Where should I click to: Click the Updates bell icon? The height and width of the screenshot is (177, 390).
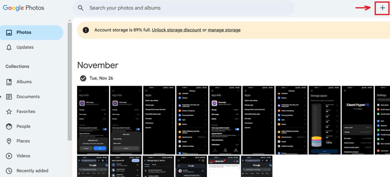click(9, 47)
